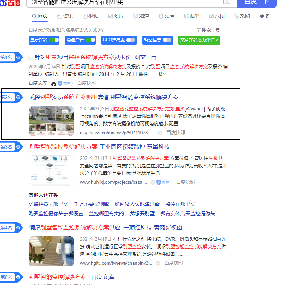285x285 pixels.
Task: Open the 图片 tab
Action: tap(116, 16)
